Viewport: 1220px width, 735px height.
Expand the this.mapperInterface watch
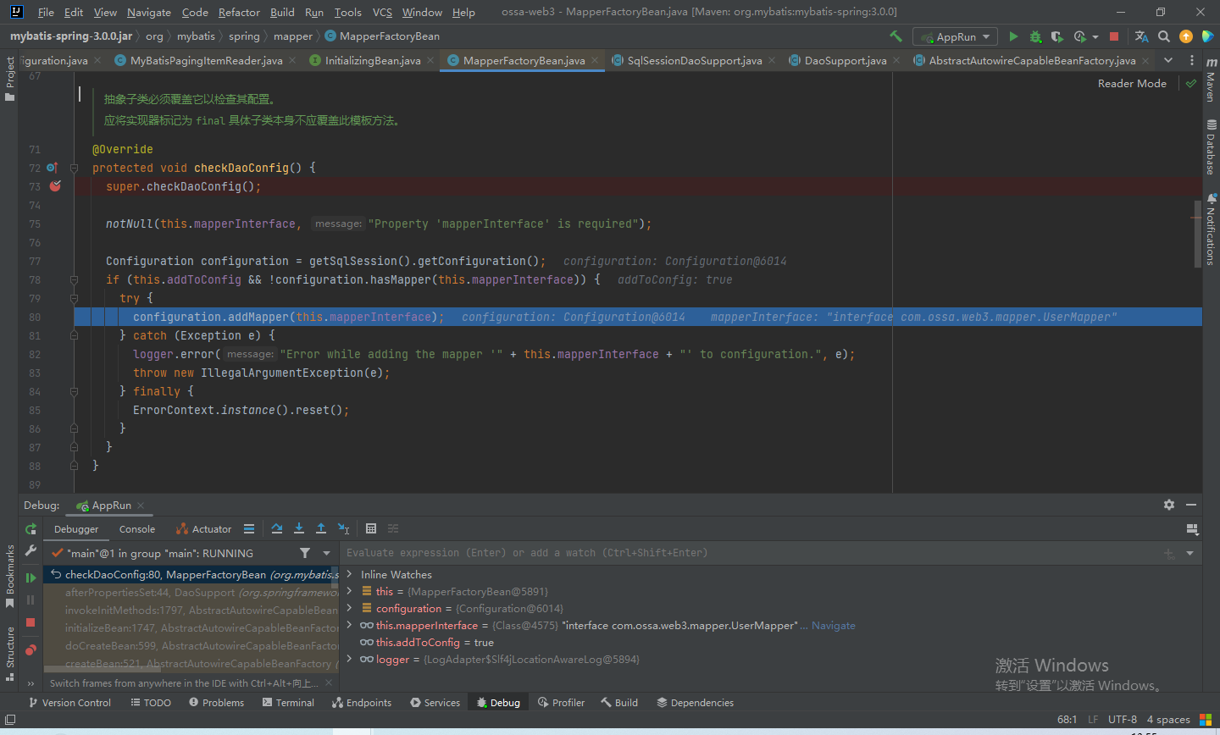349,625
